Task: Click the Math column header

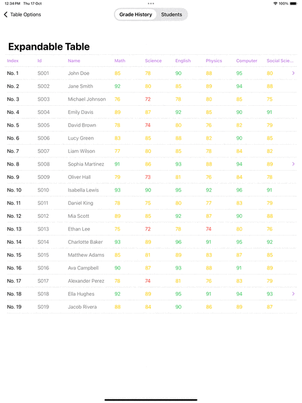Action: (120, 60)
